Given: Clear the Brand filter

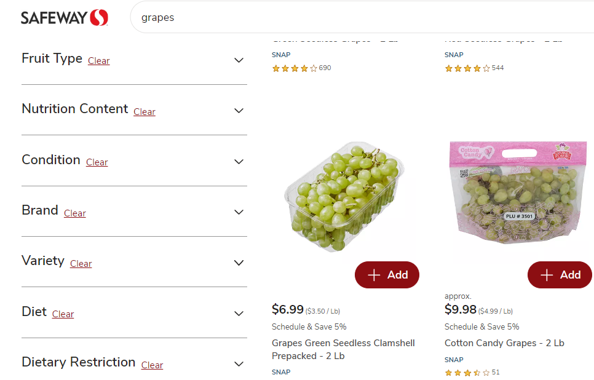Looking at the screenshot, I should pos(75,213).
